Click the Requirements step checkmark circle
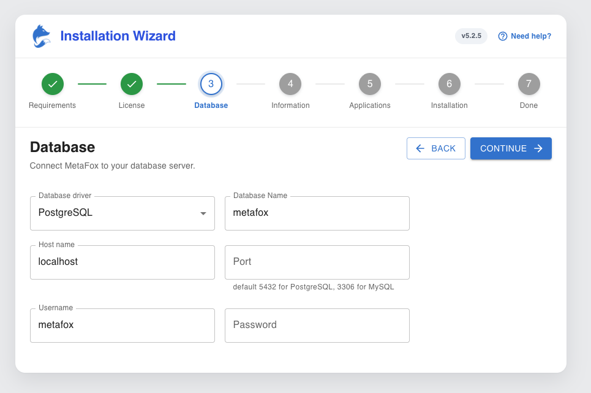This screenshot has width=591, height=393. [x=53, y=84]
